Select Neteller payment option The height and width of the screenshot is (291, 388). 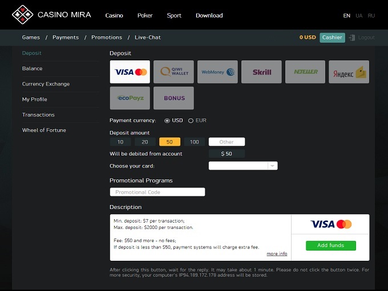tap(305, 72)
